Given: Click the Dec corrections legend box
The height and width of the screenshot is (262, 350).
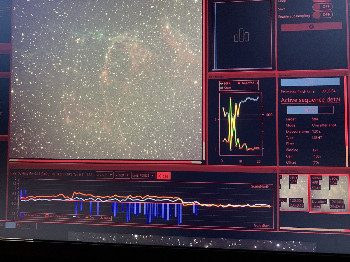Looking at the screenshot, I should coord(47,216).
